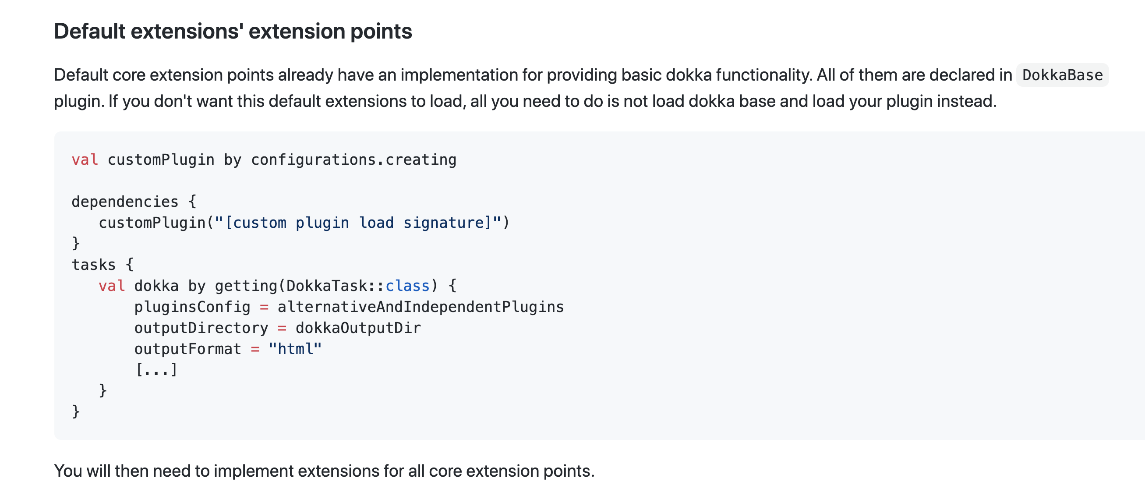Click the "html" string literal
The image size is (1145, 496).
pyautogui.click(x=295, y=348)
